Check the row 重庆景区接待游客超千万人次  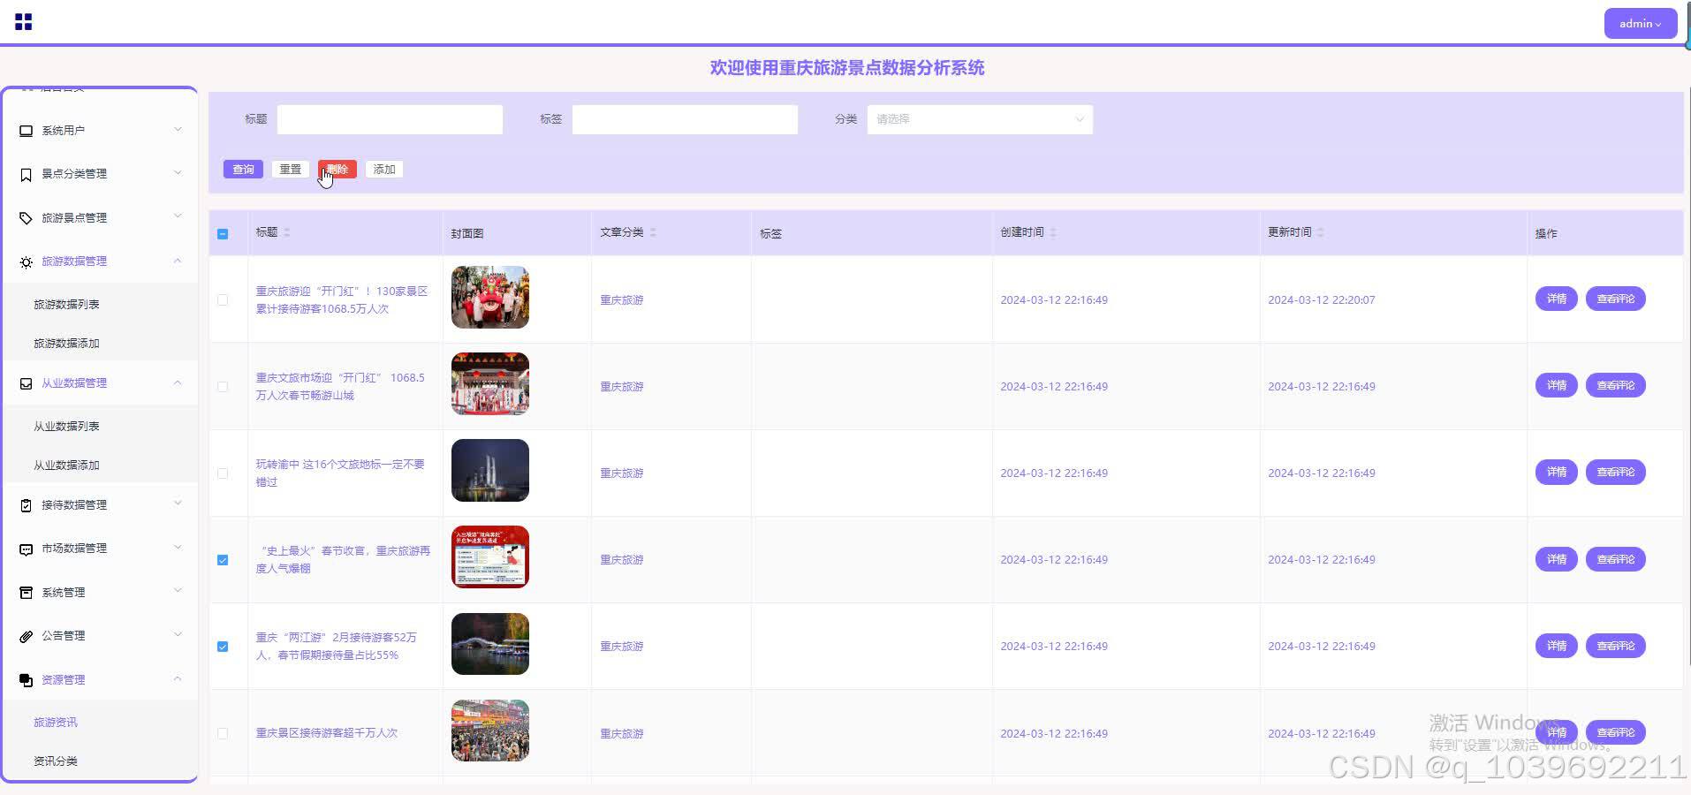(x=223, y=733)
